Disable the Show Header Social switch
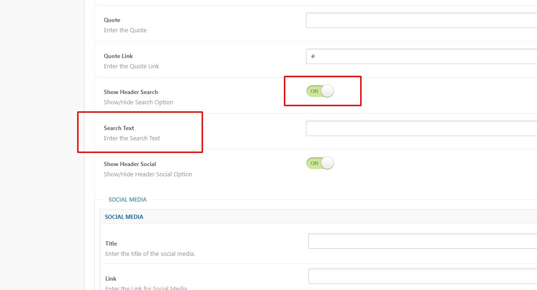This screenshot has width=537, height=290. [320, 163]
